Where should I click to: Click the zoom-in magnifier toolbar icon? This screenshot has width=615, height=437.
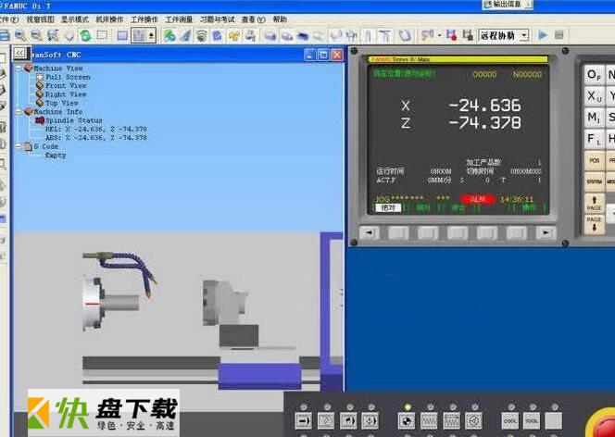(20, 36)
